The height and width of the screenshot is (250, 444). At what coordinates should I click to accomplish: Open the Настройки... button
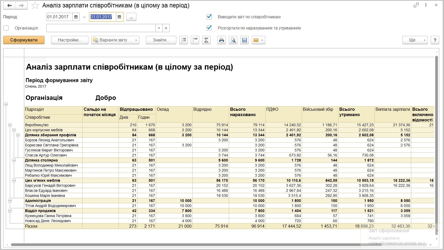(x=70, y=40)
